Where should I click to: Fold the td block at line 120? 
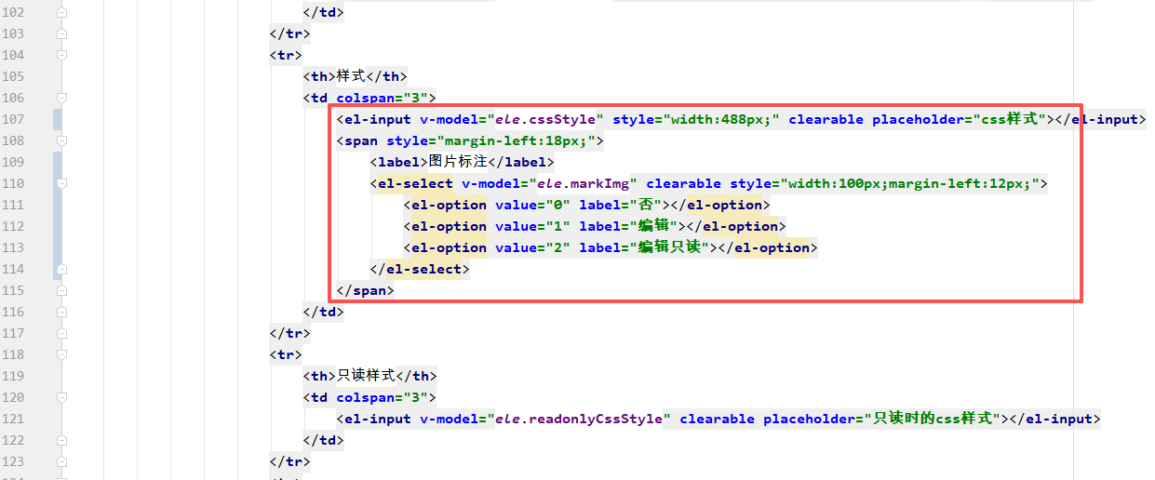click(x=62, y=397)
